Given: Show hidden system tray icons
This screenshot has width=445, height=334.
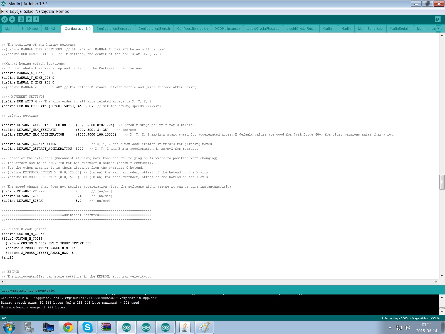Looking at the screenshot, I should coord(390,328).
